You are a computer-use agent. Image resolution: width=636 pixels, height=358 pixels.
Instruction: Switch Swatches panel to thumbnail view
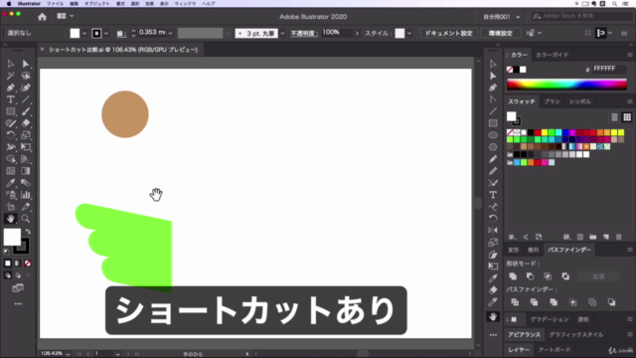[627, 117]
